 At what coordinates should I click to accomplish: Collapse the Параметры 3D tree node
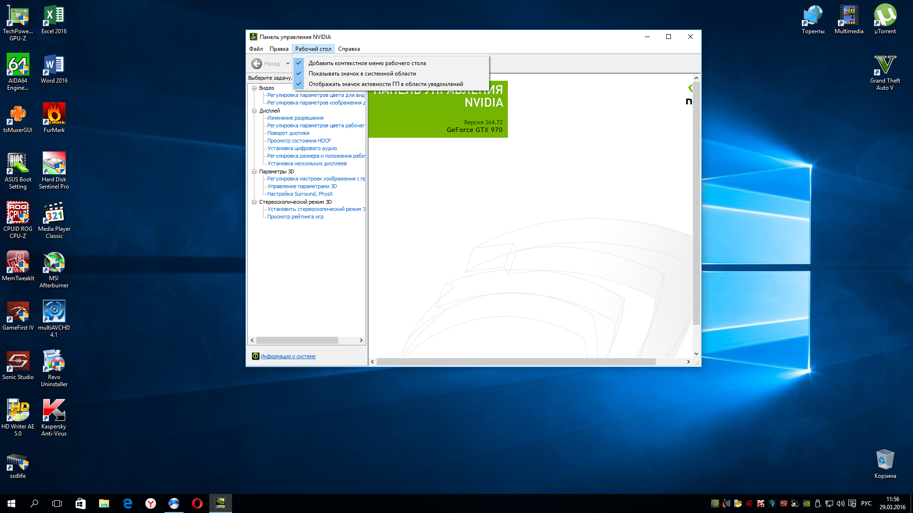pyautogui.click(x=254, y=171)
